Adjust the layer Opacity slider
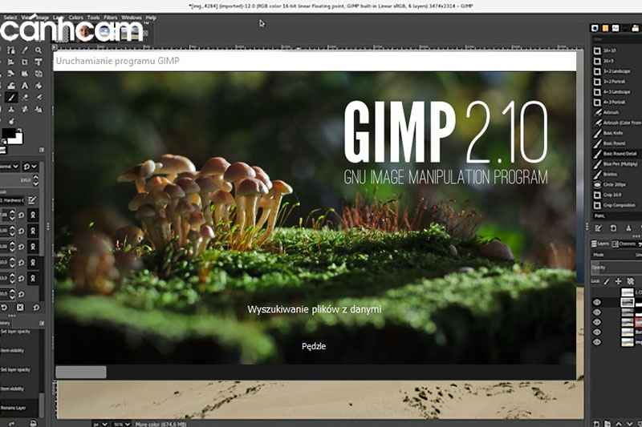642x427 pixels. (616, 268)
